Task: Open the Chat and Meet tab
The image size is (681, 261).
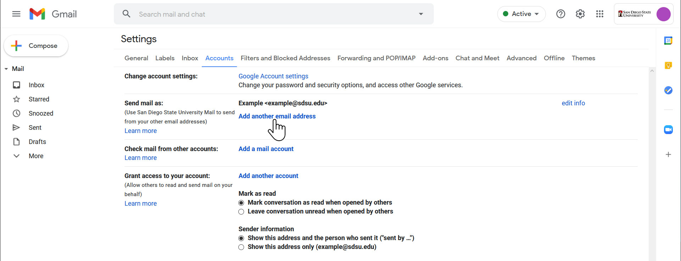Action: click(477, 58)
